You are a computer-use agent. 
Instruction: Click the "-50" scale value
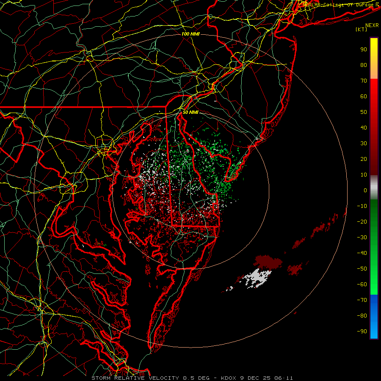pyautogui.click(x=362, y=269)
